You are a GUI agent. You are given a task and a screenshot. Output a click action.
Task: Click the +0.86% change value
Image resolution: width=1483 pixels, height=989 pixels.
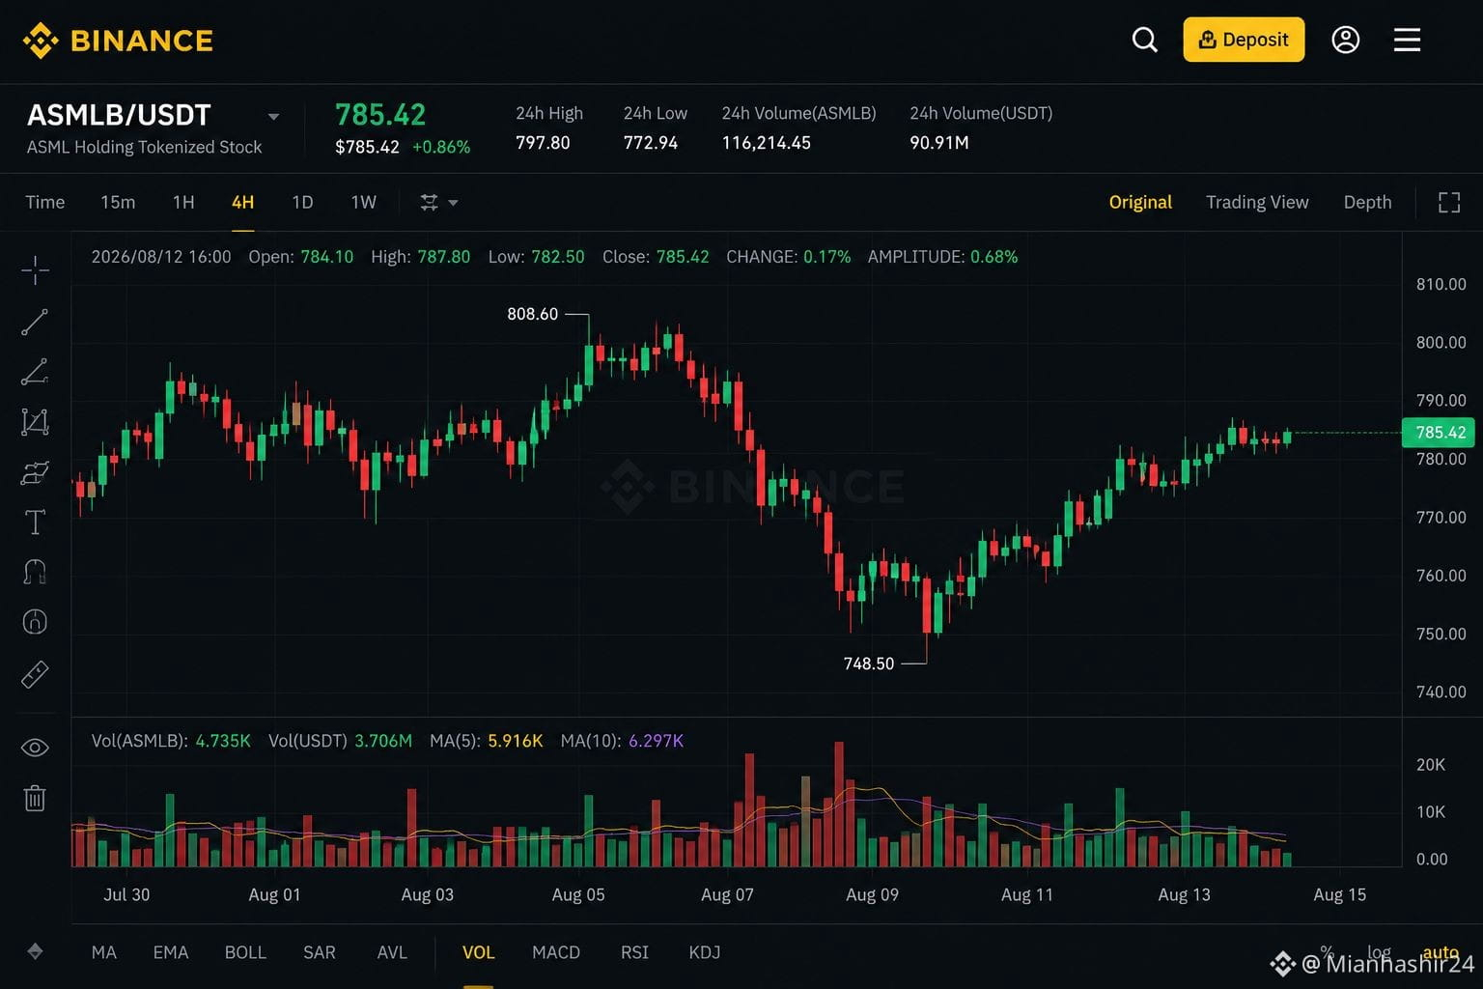click(x=441, y=147)
